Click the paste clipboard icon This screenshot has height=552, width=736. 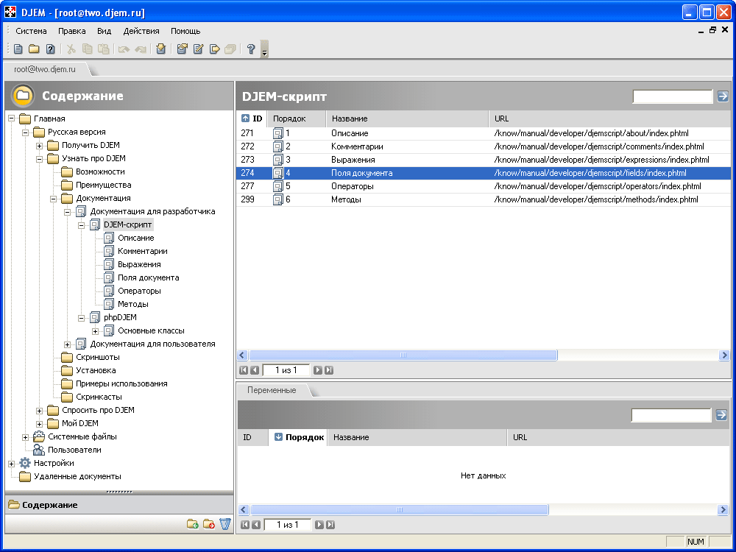point(103,49)
